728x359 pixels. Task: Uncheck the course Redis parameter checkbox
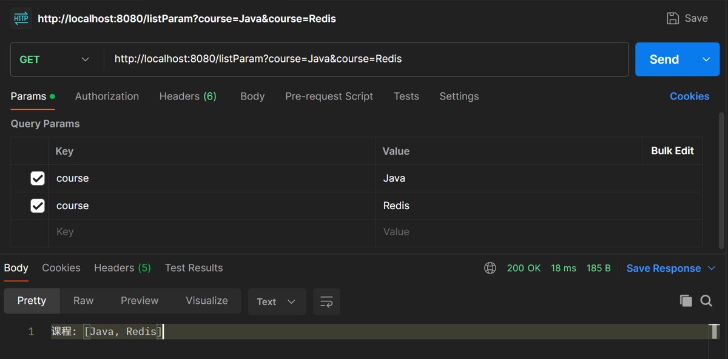(x=38, y=206)
